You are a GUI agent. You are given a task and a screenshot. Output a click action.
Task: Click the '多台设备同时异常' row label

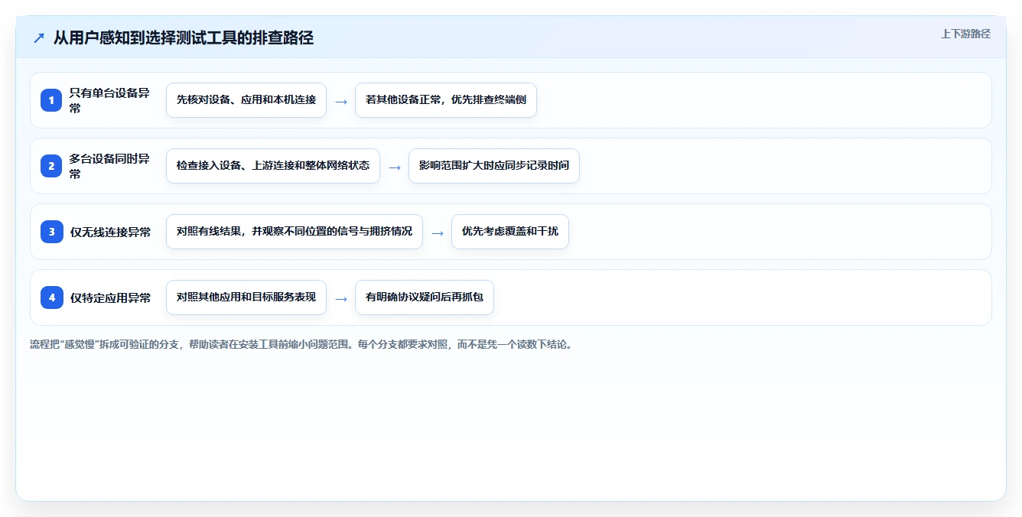[109, 166]
